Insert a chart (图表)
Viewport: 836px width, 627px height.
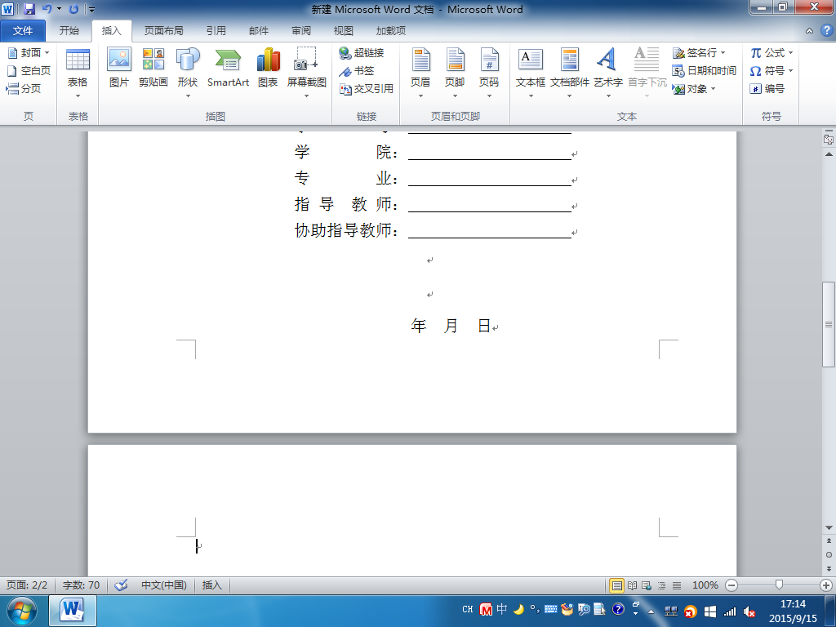268,68
